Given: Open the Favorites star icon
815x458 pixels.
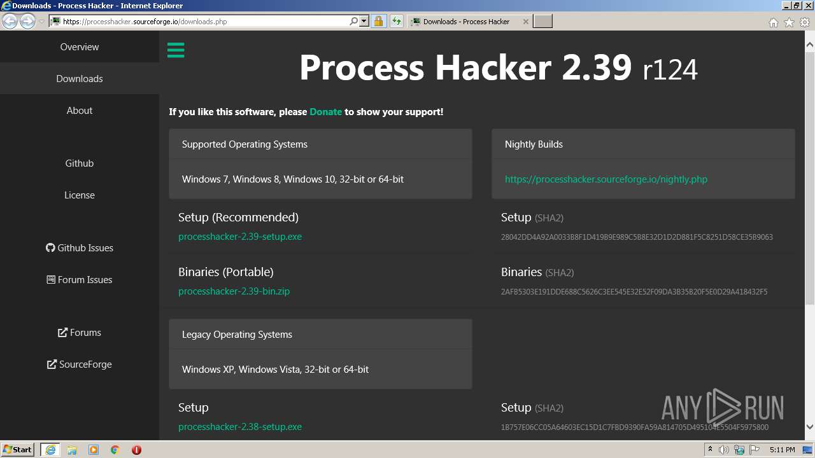Looking at the screenshot, I should pos(789,22).
